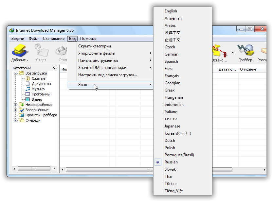The width and height of the screenshot is (273, 202).
Task: Open the Задачи menu
Action: pyautogui.click(x=18, y=39)
